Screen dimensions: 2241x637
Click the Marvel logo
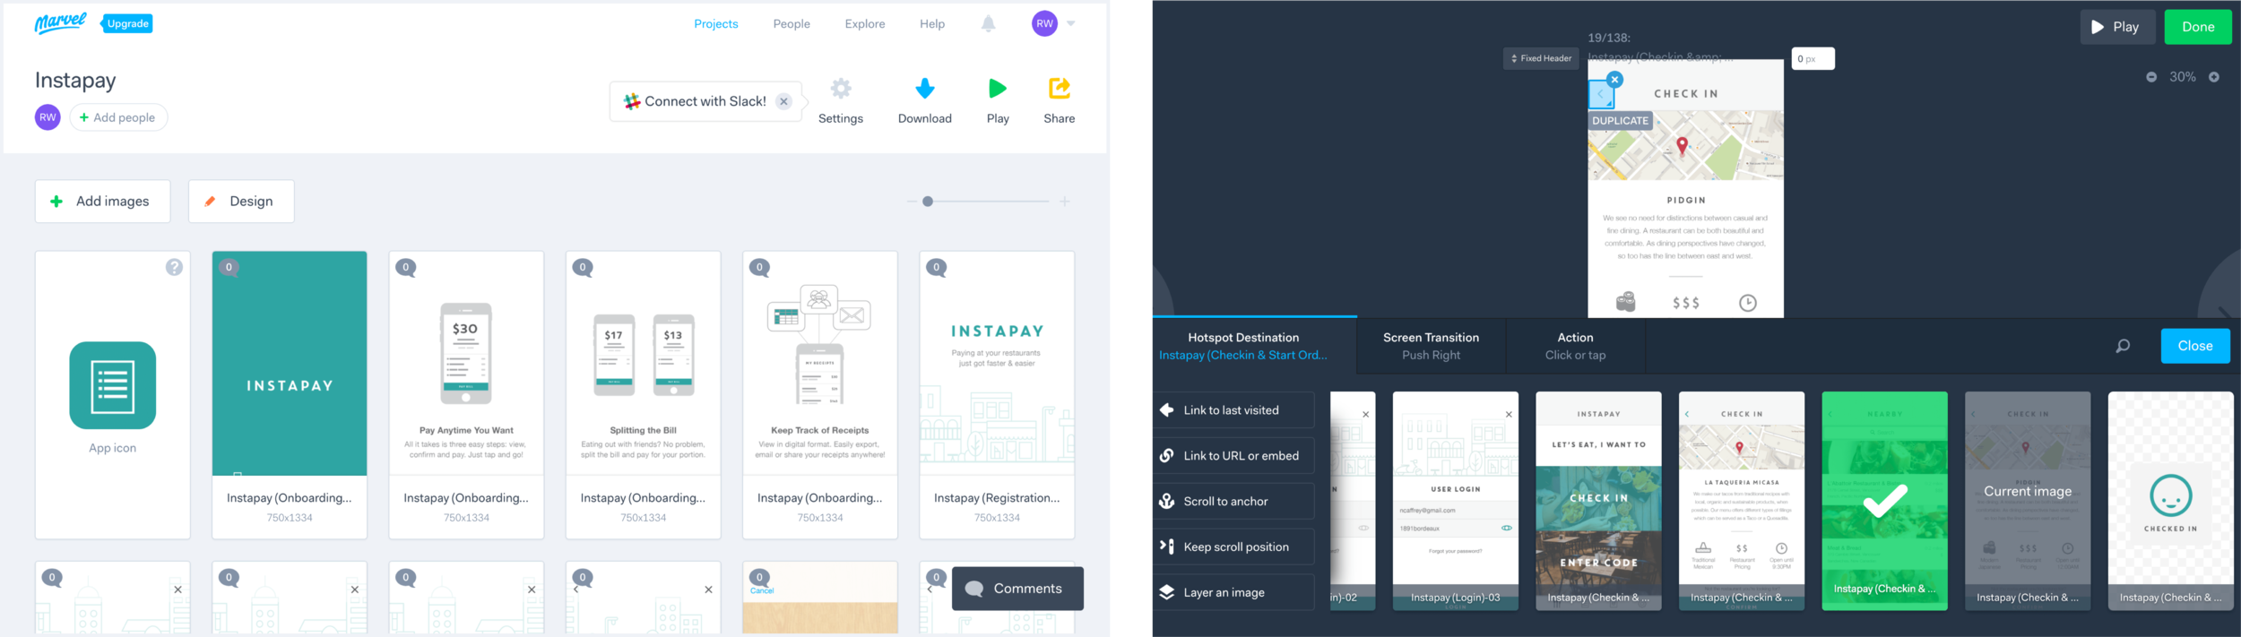click(x=60, y=22)
